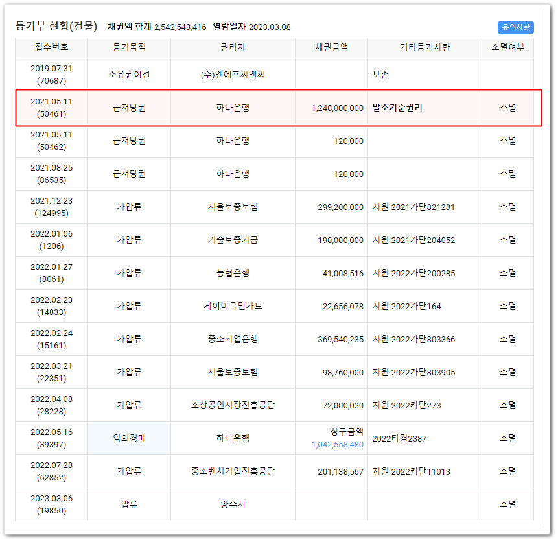Image resolution: width=558 pixels, height=542 pixels.
Task: Click receipt number 2022.02.24 (15161)
Action: coord(52,339)
